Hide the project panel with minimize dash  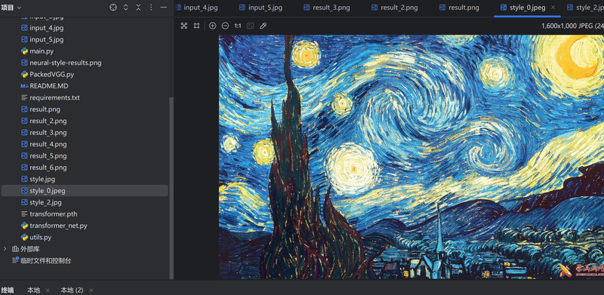pyautogui.click(x=164, y=8)
